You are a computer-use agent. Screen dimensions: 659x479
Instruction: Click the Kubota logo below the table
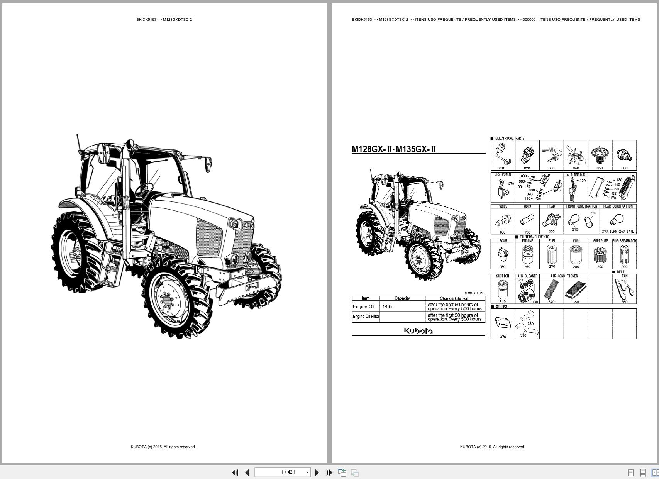[x=418, y=331]
